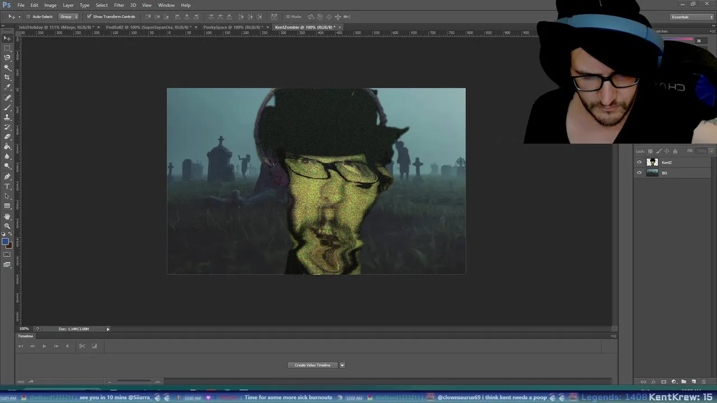Click the background color swatch
This screenshot has width=717, height=403.
tap(8, 245)
